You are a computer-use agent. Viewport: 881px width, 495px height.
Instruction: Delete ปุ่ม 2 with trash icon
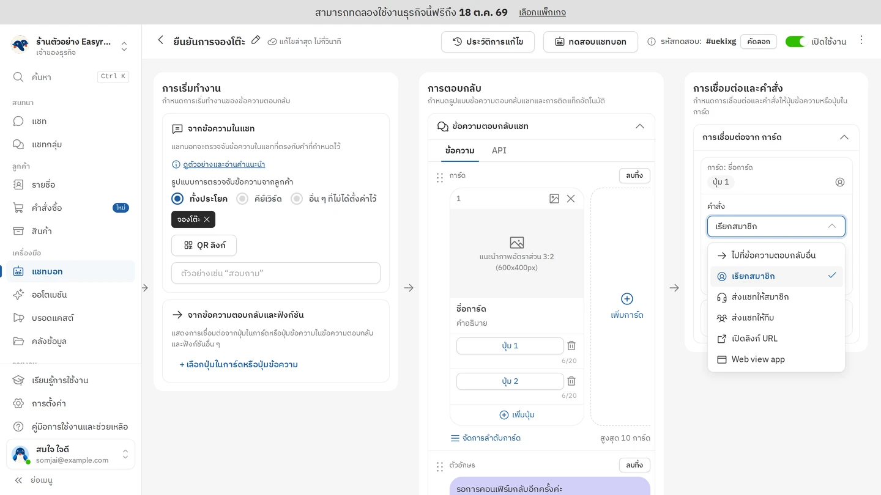coord(571,381)
